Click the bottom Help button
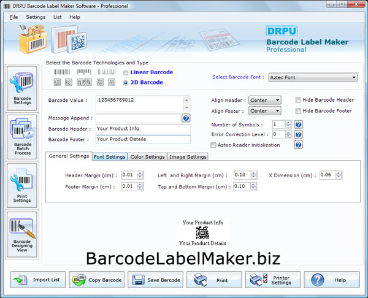Screen dimensions: 368x298 [332, 280]
